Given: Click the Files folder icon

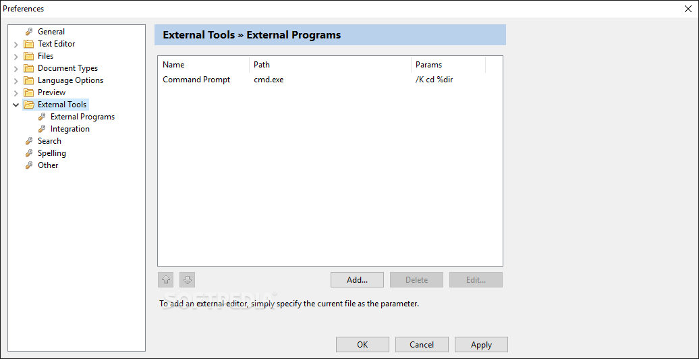Looking at the screenshot, I should pos(29,56).
